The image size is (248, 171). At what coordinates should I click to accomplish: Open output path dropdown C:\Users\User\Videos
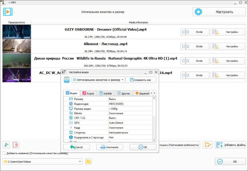pyautogui.click(x=42, y=161)
